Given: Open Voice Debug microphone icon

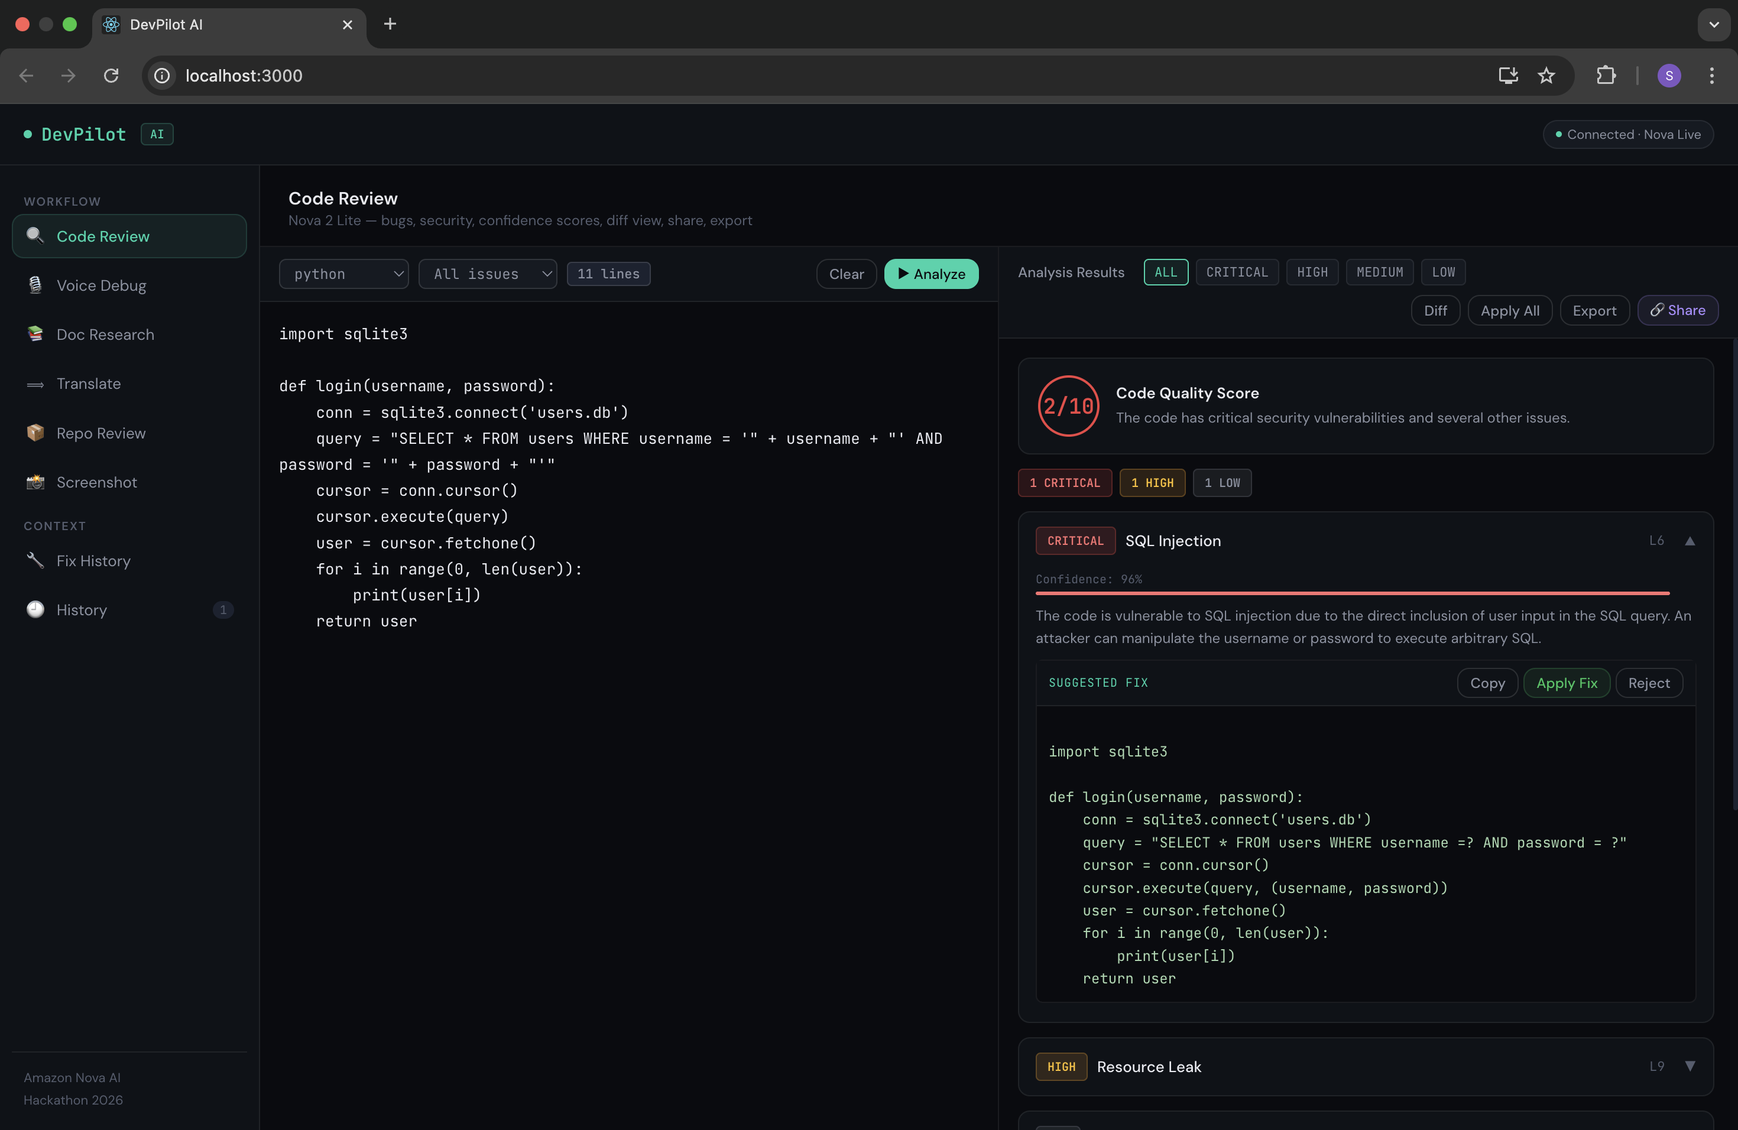Looking at the screenshot, I should pos(35,285).
